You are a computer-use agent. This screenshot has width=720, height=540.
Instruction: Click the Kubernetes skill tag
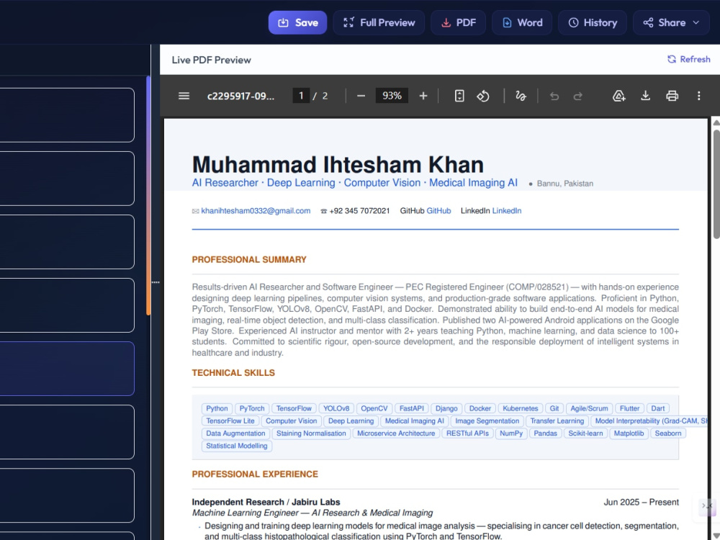coord(521,408)
